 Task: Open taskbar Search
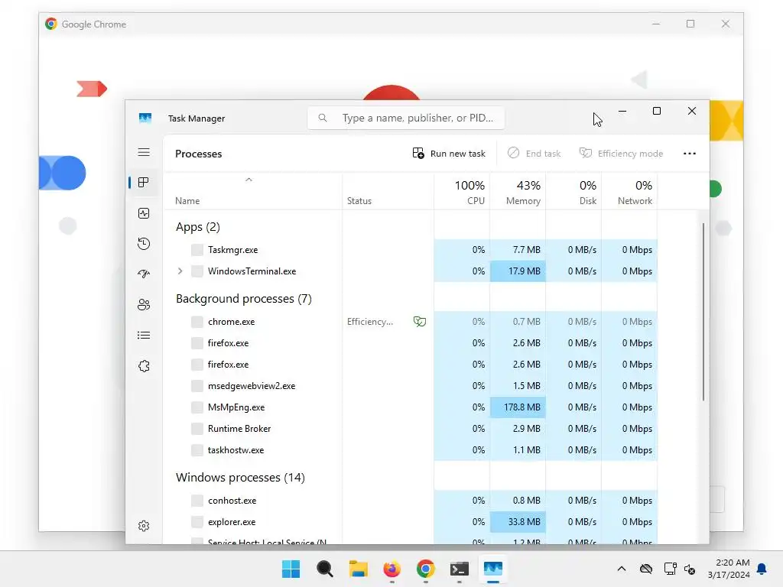click(x=324, y=569)
